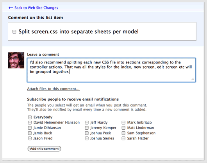The height and width of the screenshot is (163, 207).
Task: Enable the Matt Linderman checkbox
Action: pyautogui.click(x=123, y=128)
